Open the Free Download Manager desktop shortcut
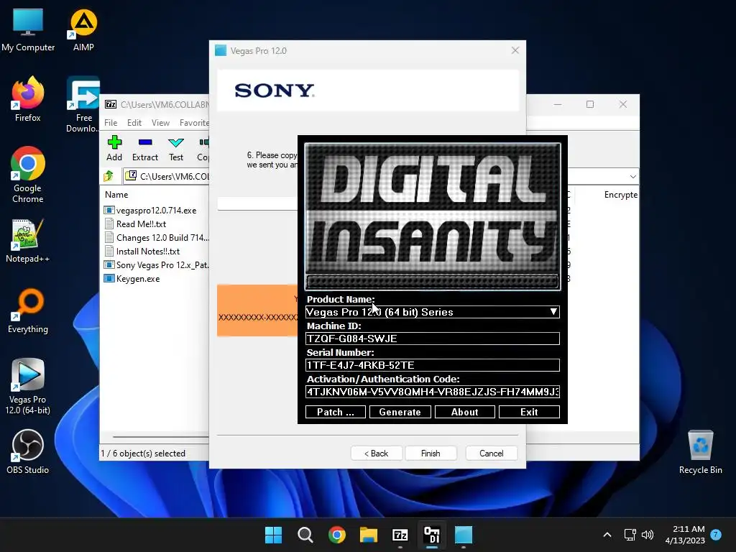 click(83, 104)
